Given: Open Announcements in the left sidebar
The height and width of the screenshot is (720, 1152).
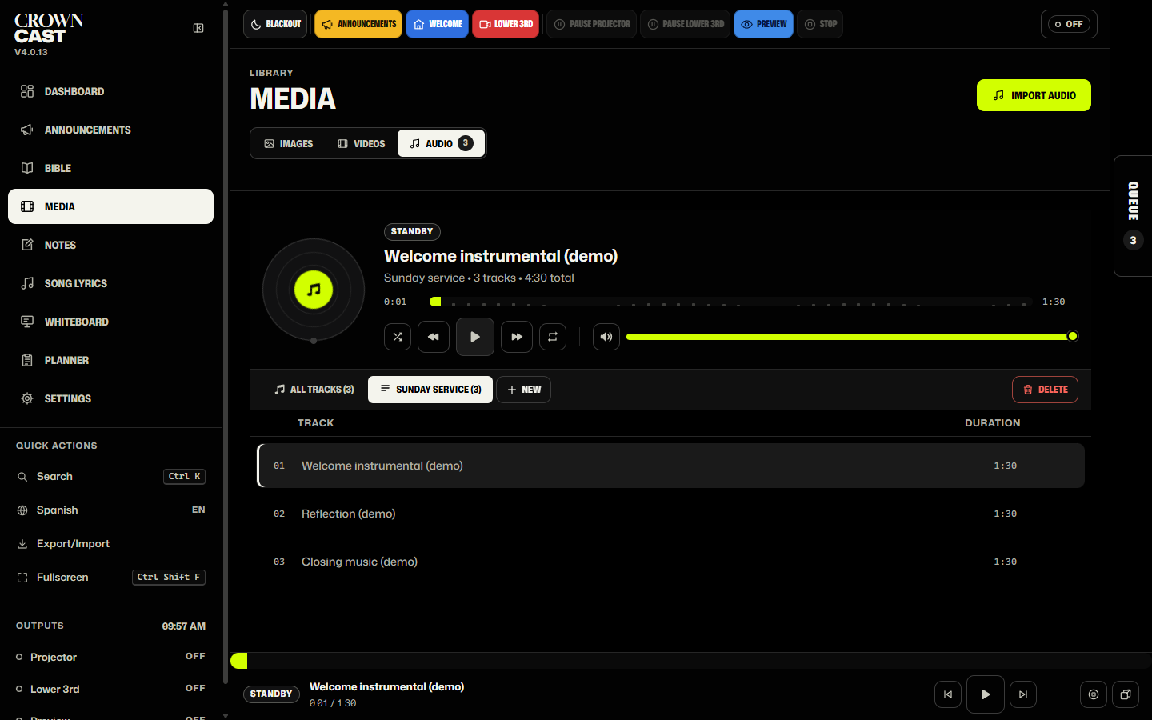Looking at the screenshot, I should (110, 130).
